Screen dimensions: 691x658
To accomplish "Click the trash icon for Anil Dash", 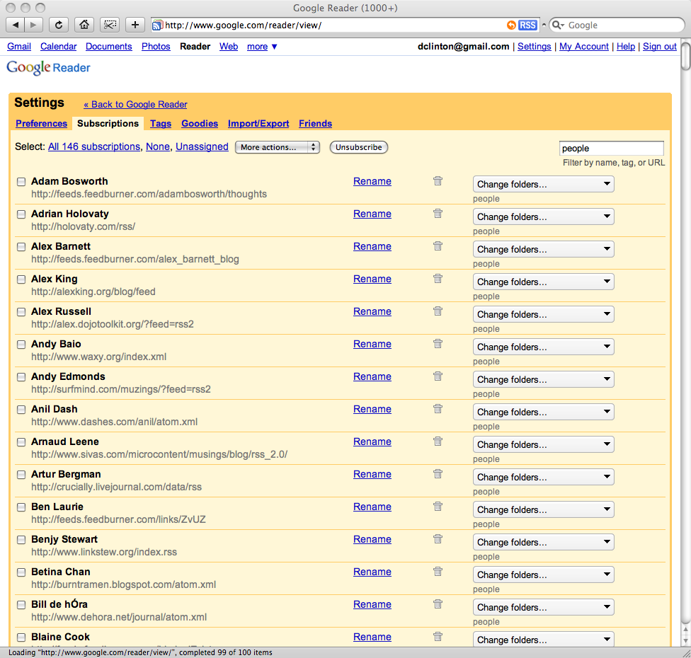I will (x=438, y=409).
